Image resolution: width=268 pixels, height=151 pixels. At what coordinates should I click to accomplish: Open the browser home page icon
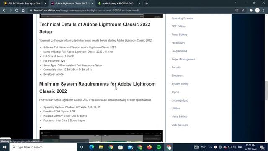tap(23, 10)
